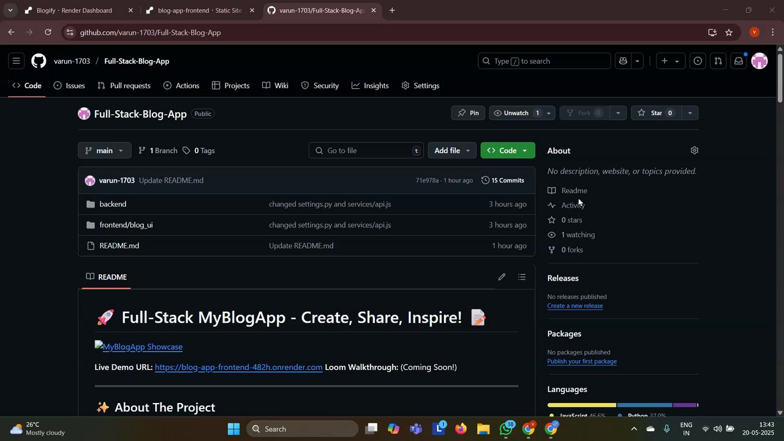The width and height of the screenshot is (784, 441).
Task: Click Publish your first package link
Action: [x=582, y=361]
